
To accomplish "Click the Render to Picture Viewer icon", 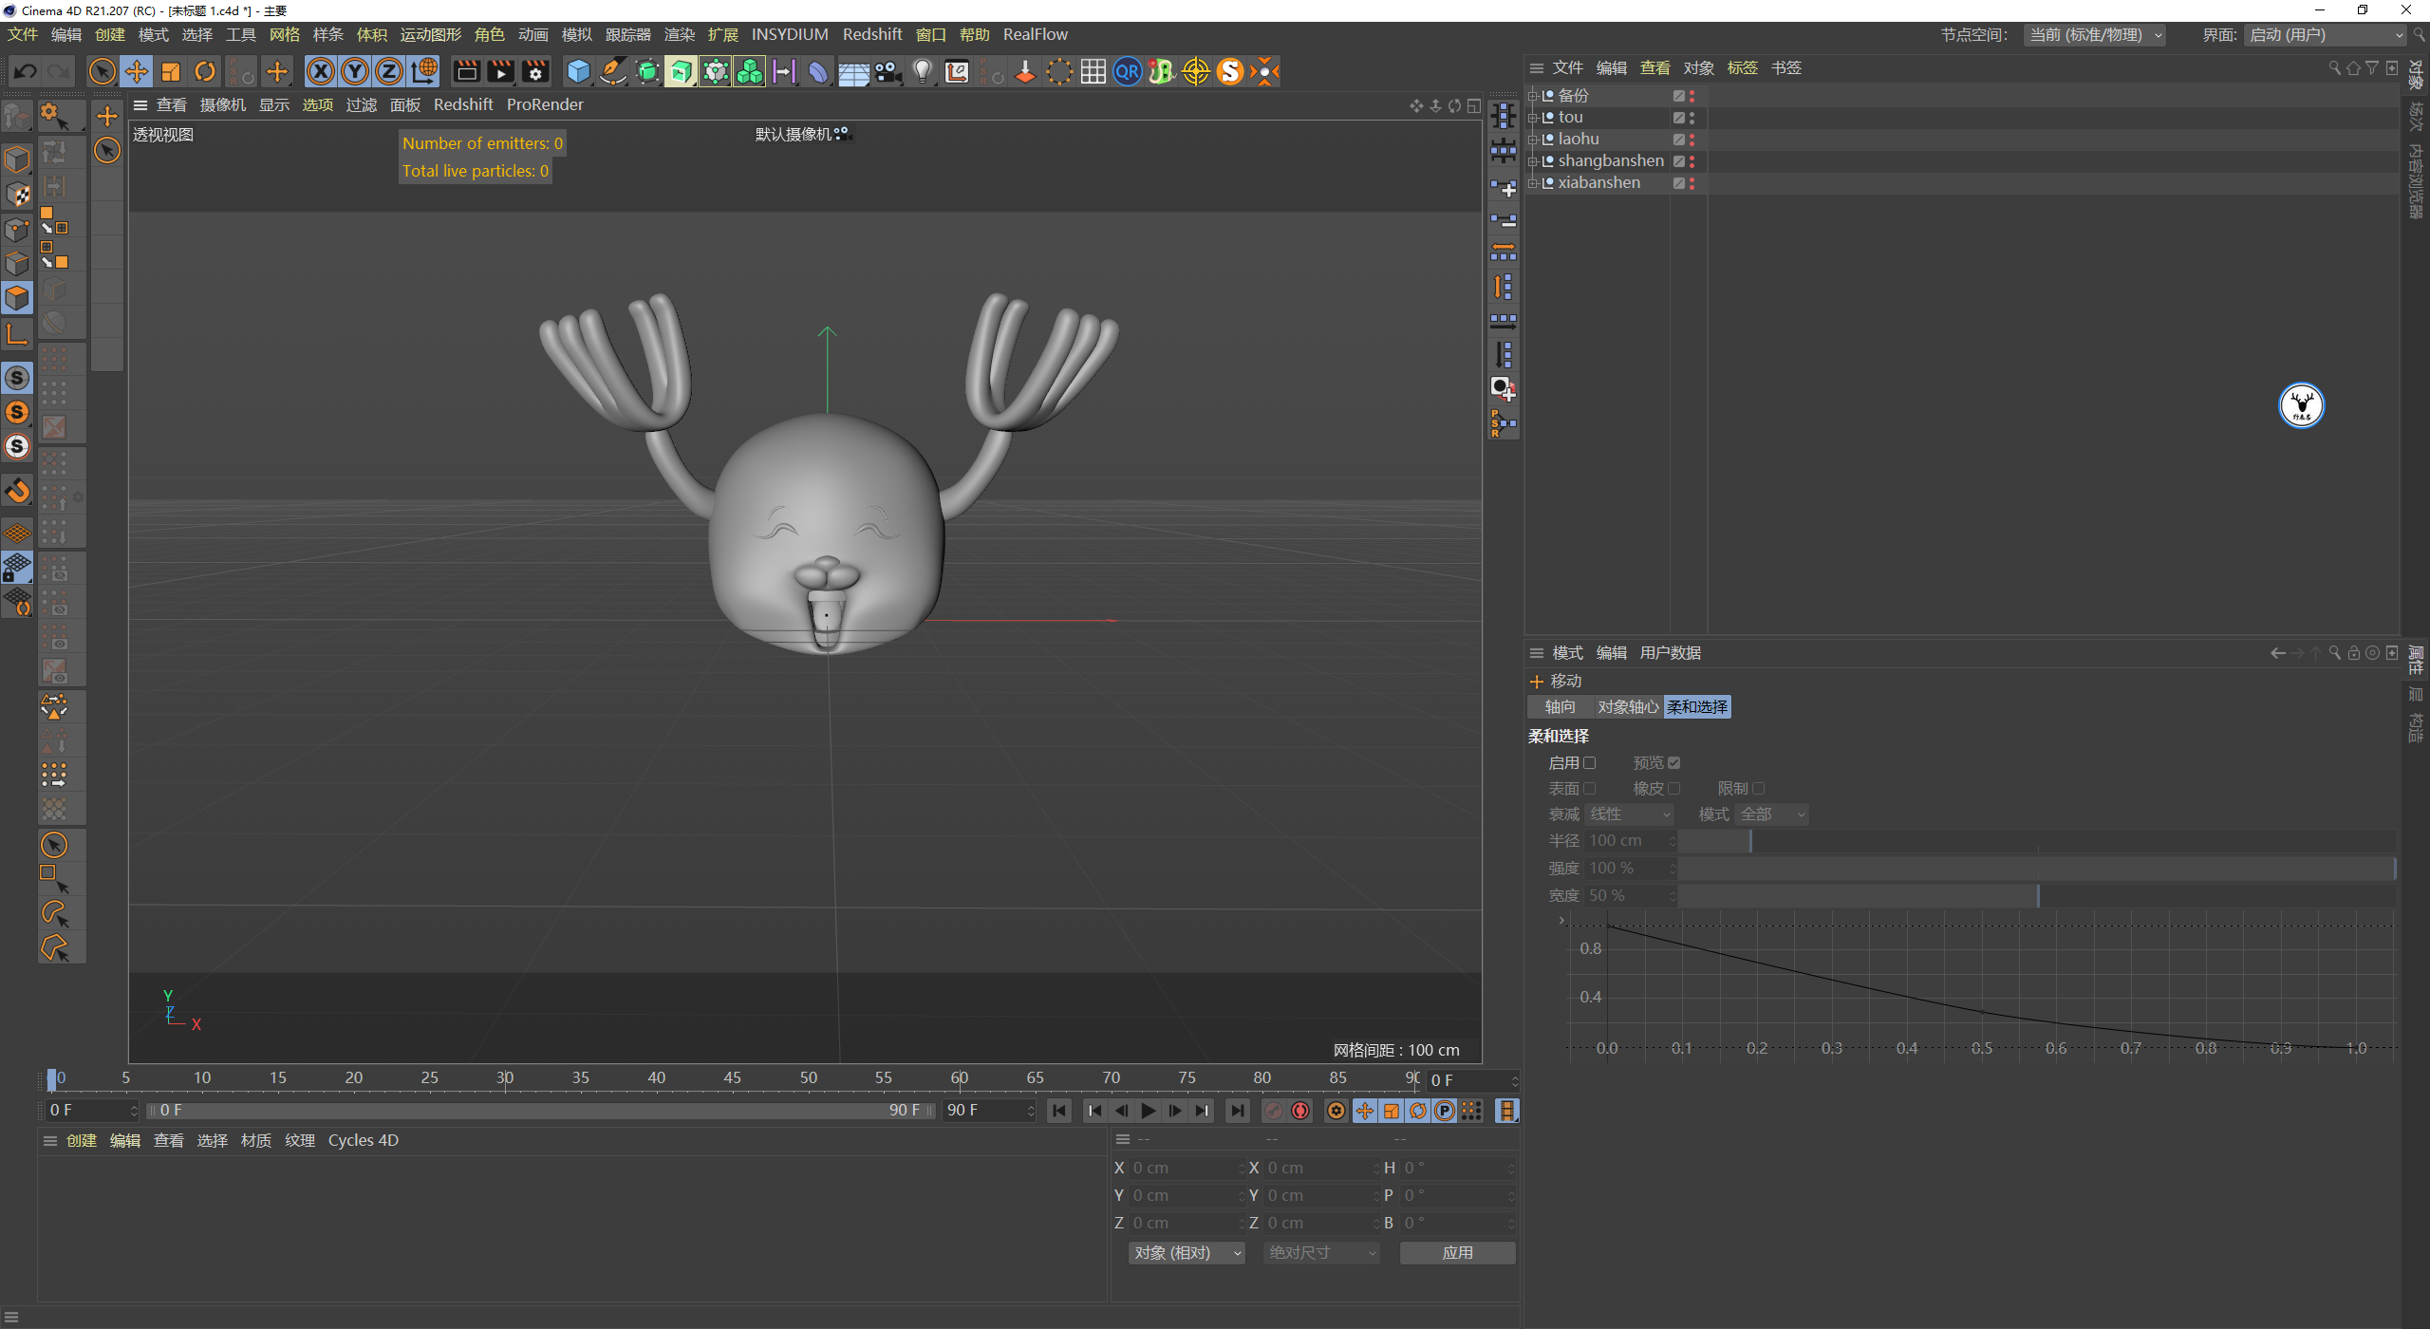I will pos(500,71).
